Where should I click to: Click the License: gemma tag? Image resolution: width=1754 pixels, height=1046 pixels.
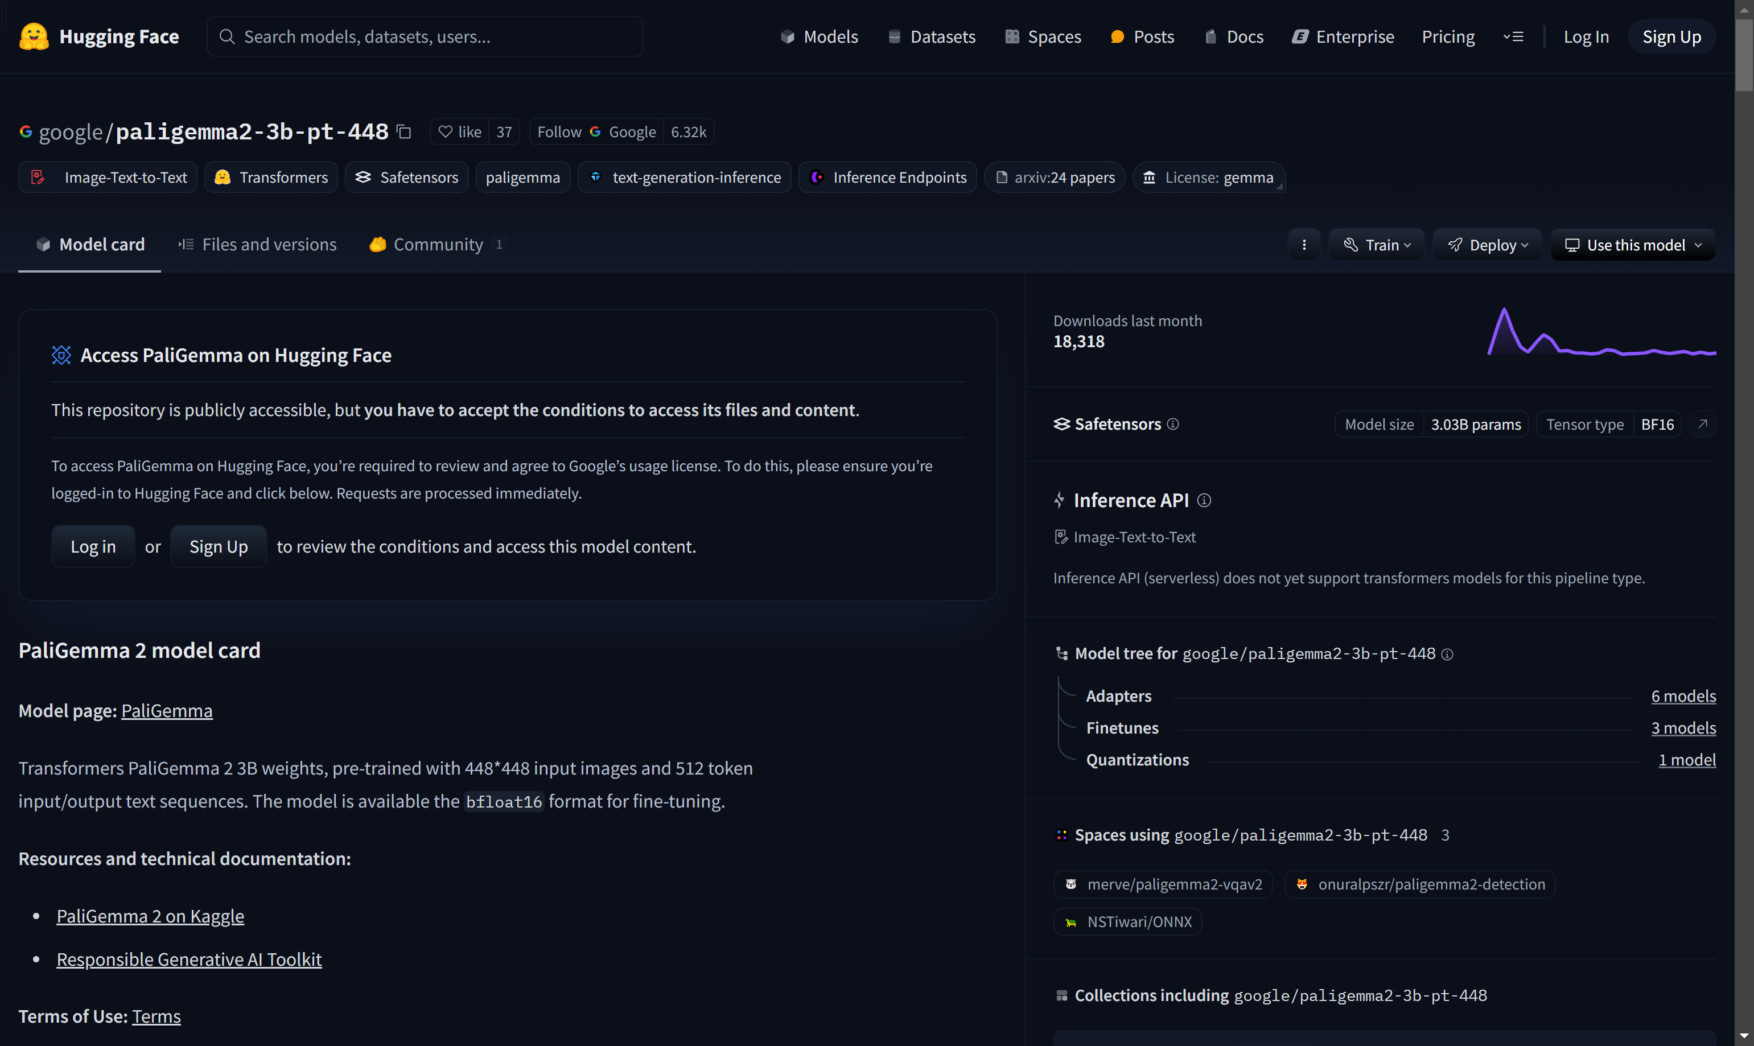1209,177
